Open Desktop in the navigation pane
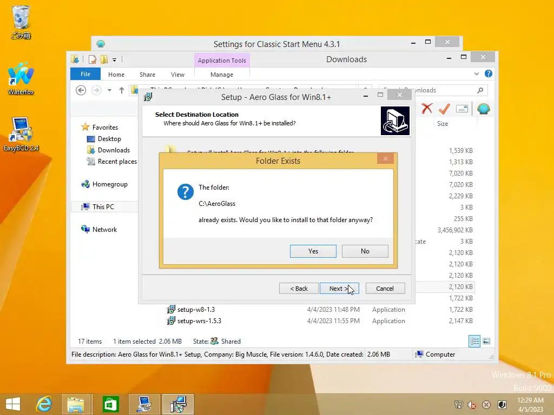Screen dimensions: 554x415 [109, 139]
